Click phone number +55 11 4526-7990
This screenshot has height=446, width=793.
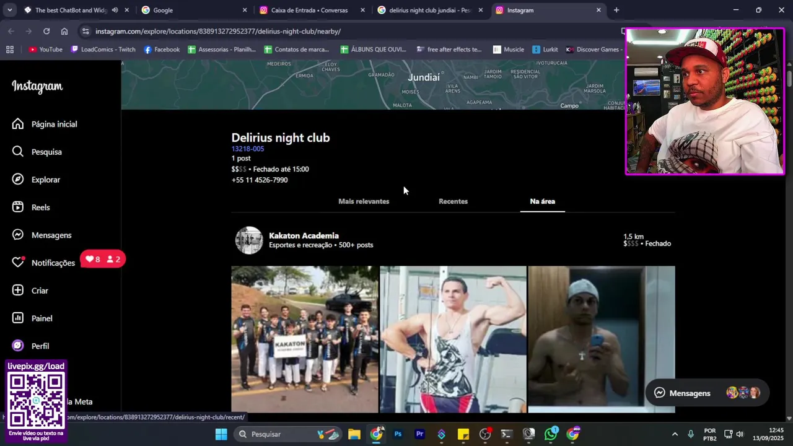point(260,180)
